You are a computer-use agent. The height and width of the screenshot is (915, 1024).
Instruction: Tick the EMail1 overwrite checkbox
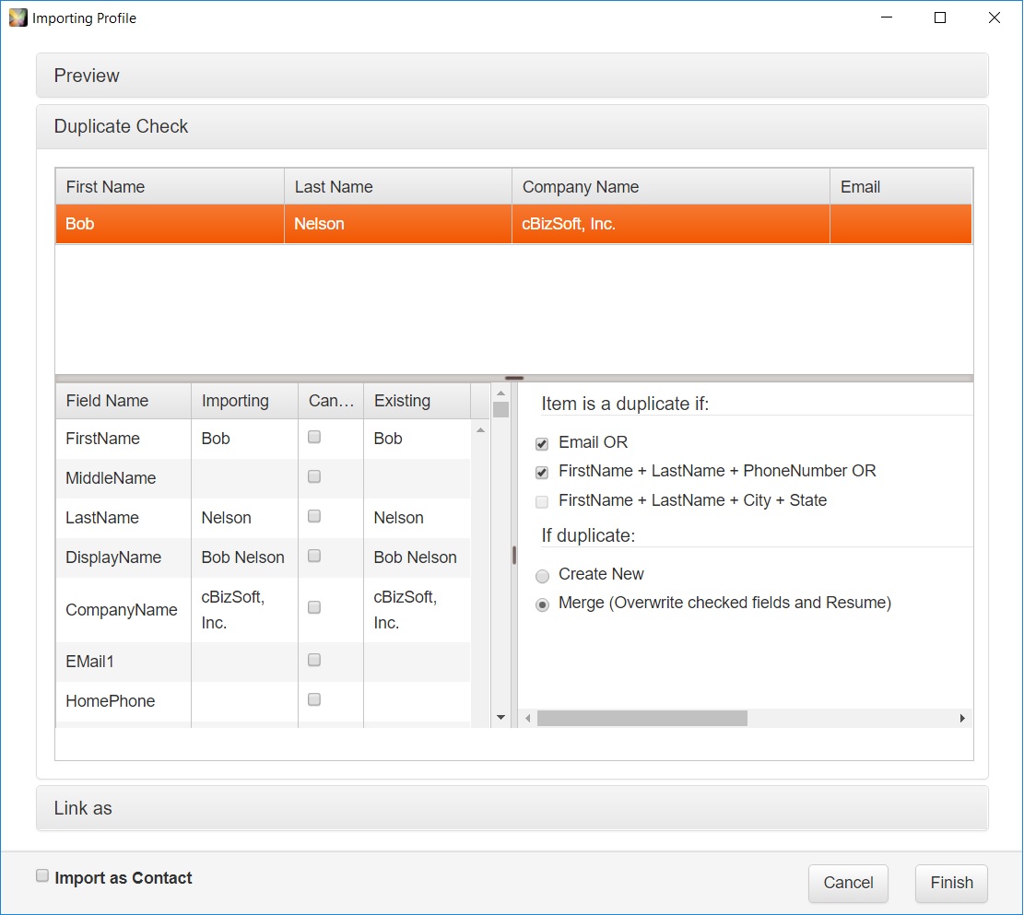coord(314,660)
